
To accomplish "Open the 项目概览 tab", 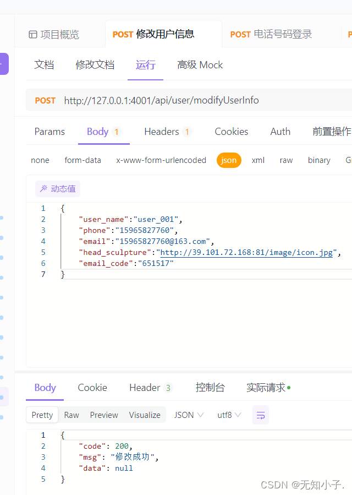I will (54, 34).
